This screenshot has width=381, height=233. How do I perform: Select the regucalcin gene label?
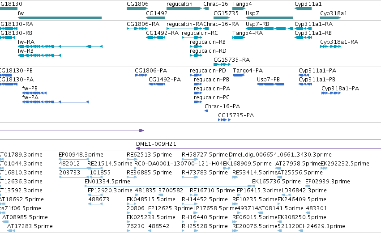180,4
